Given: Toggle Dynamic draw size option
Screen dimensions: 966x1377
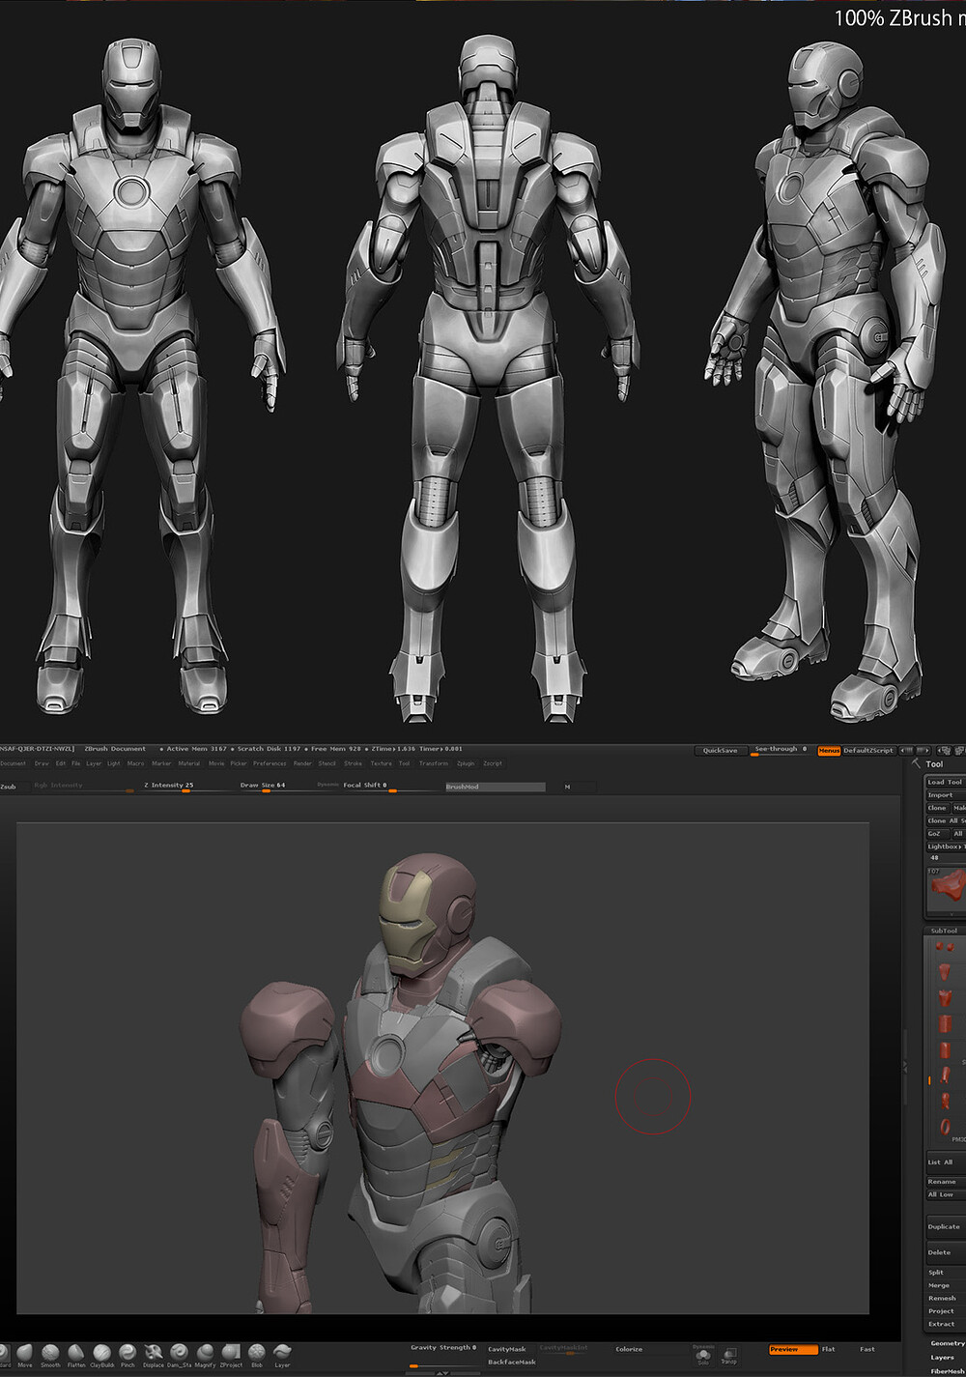Looking at the screenshot, I should click(x=328, y=785).
